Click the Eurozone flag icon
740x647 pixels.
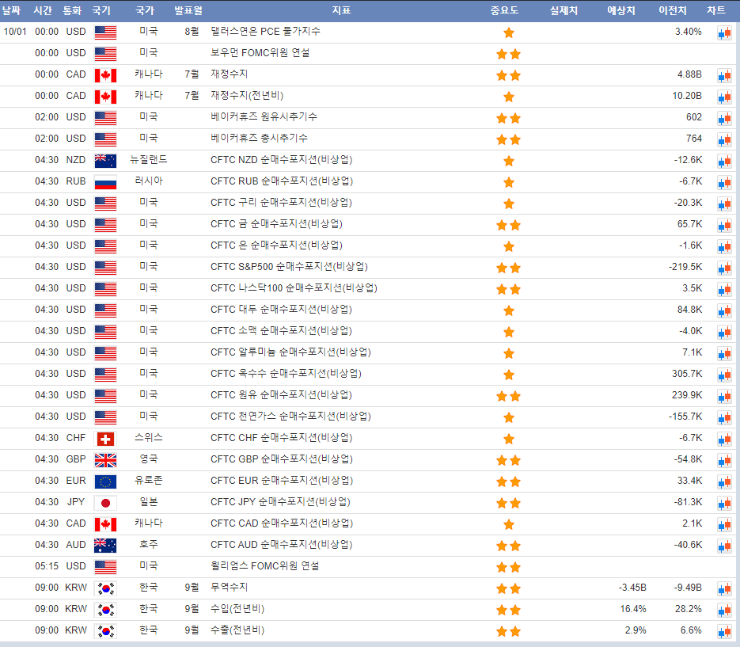[105, 481]
